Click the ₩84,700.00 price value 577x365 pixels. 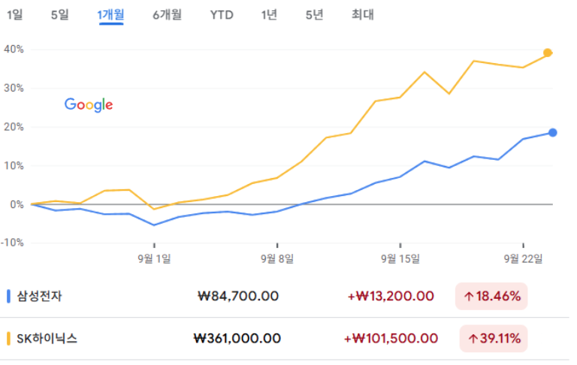pos(236,296)
